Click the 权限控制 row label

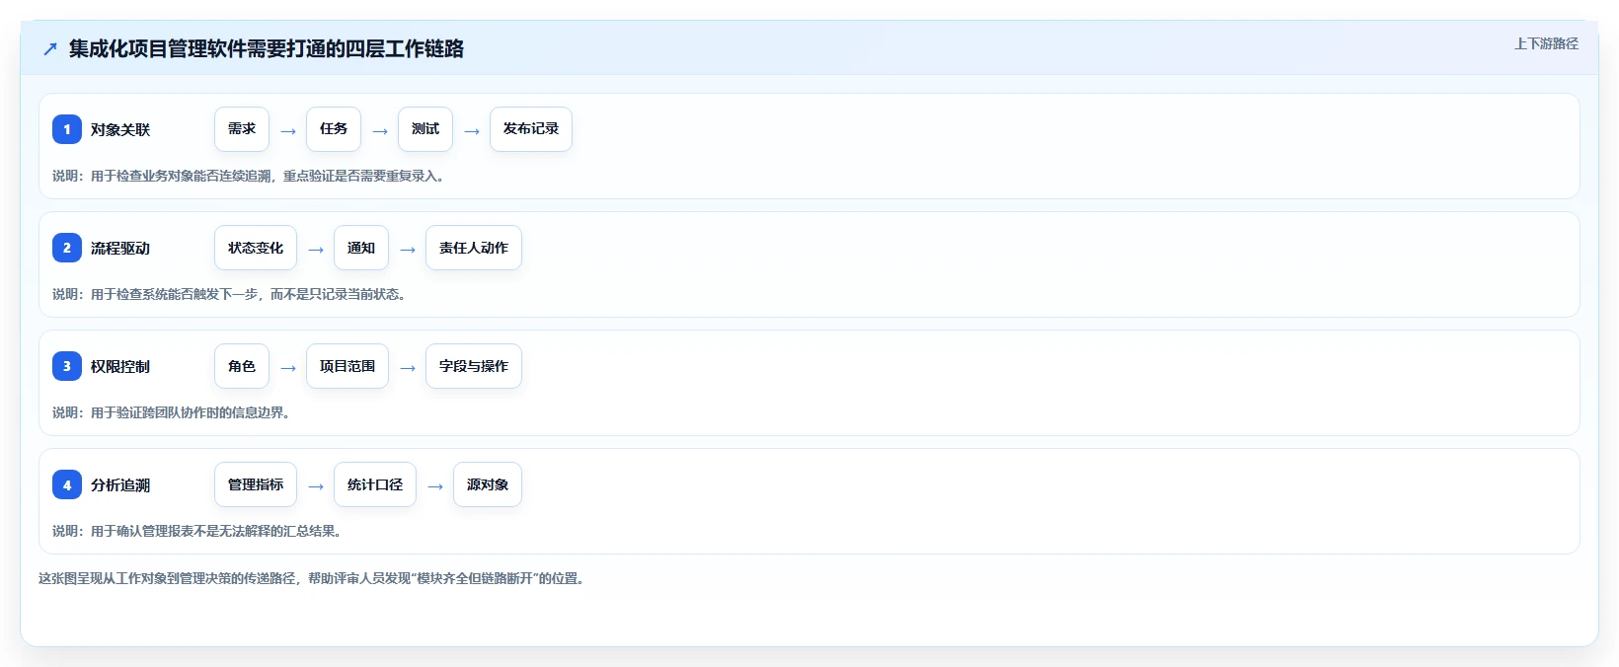coord(120,366)
